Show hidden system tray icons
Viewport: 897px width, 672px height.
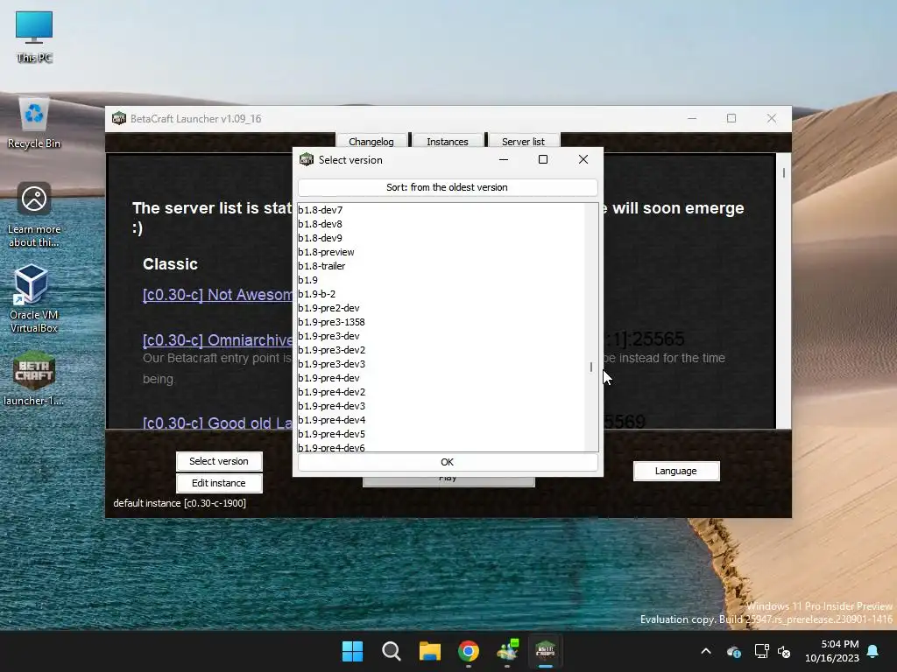[x=706, y=651]
